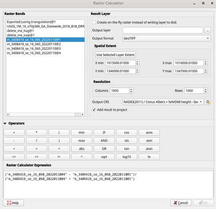Image resolution: width=216 pixels, height=209 pixels.
Task: Click the IF operator button
Action: coord(104,132)
